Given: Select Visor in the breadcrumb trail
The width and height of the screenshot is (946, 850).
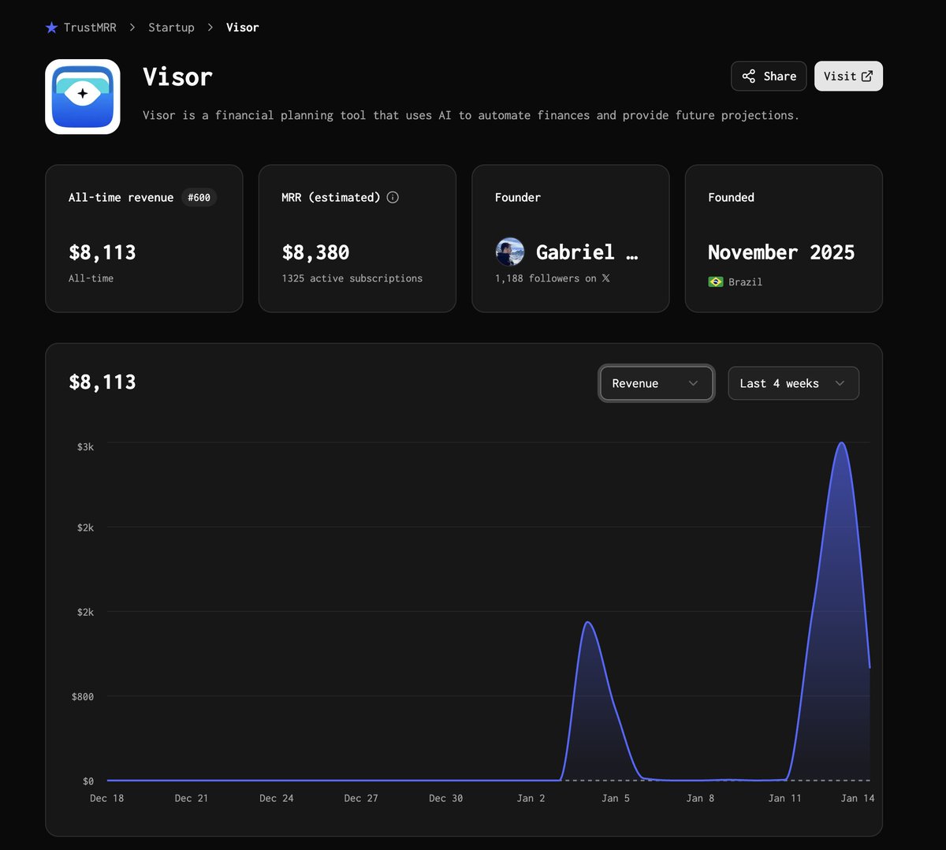Looking at the screenshot, I should click(x=242, y=27).
